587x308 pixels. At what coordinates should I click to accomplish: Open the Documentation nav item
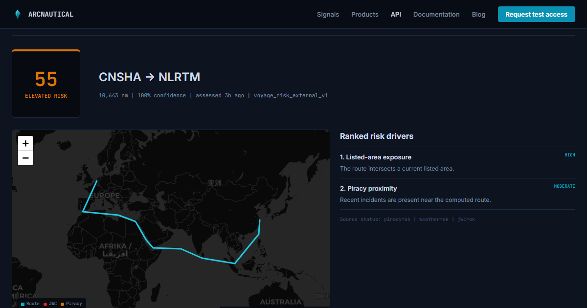[436, 14]
